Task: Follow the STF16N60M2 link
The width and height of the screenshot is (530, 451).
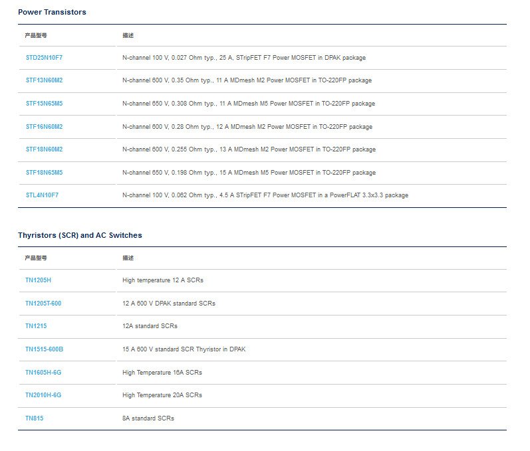Action: pos(45,127)
